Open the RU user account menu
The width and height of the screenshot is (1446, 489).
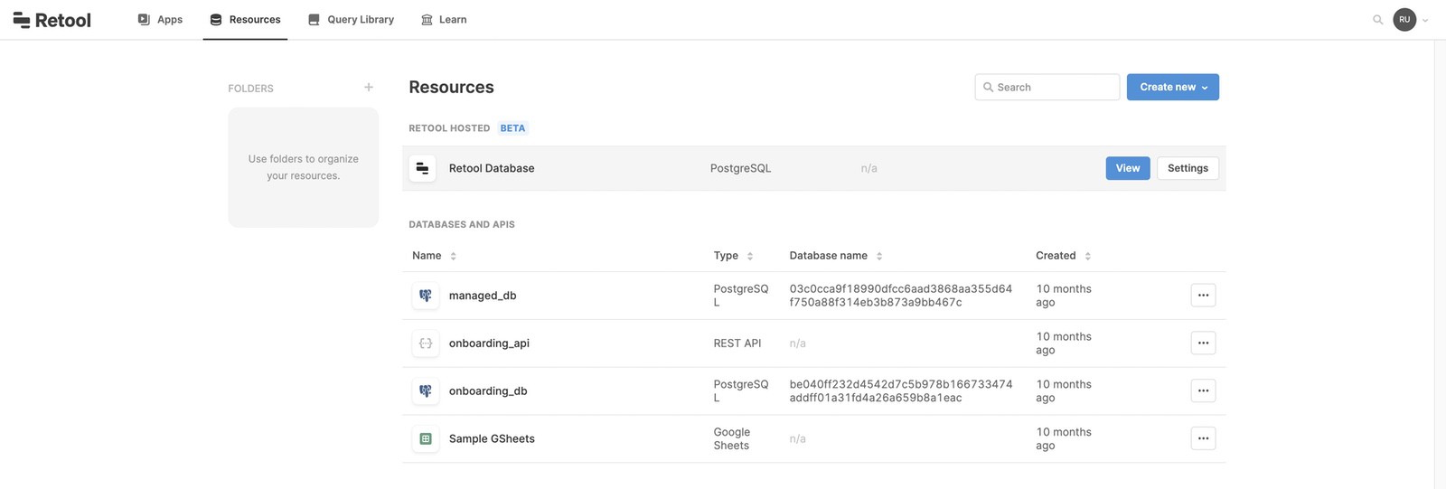(x=1410, y=20)
